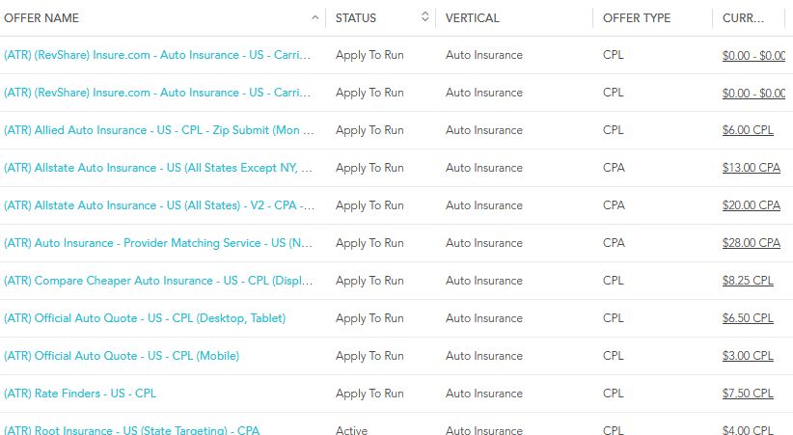
Task: Open Rate Finders US CPL offer
Action: coord(80,394)
